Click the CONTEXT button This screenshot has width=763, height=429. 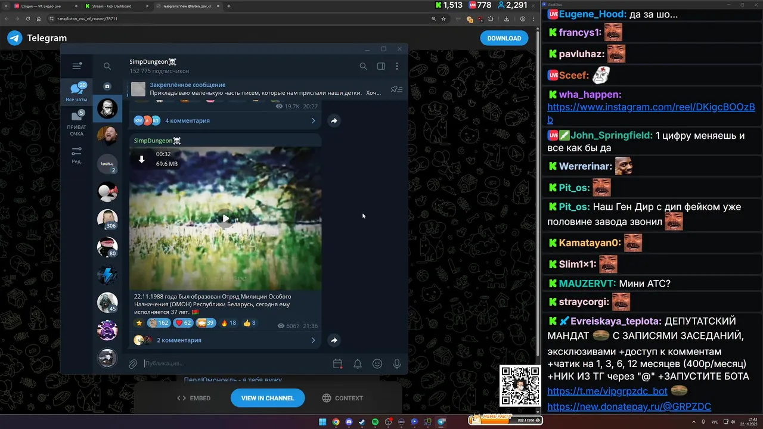[343, 398]
